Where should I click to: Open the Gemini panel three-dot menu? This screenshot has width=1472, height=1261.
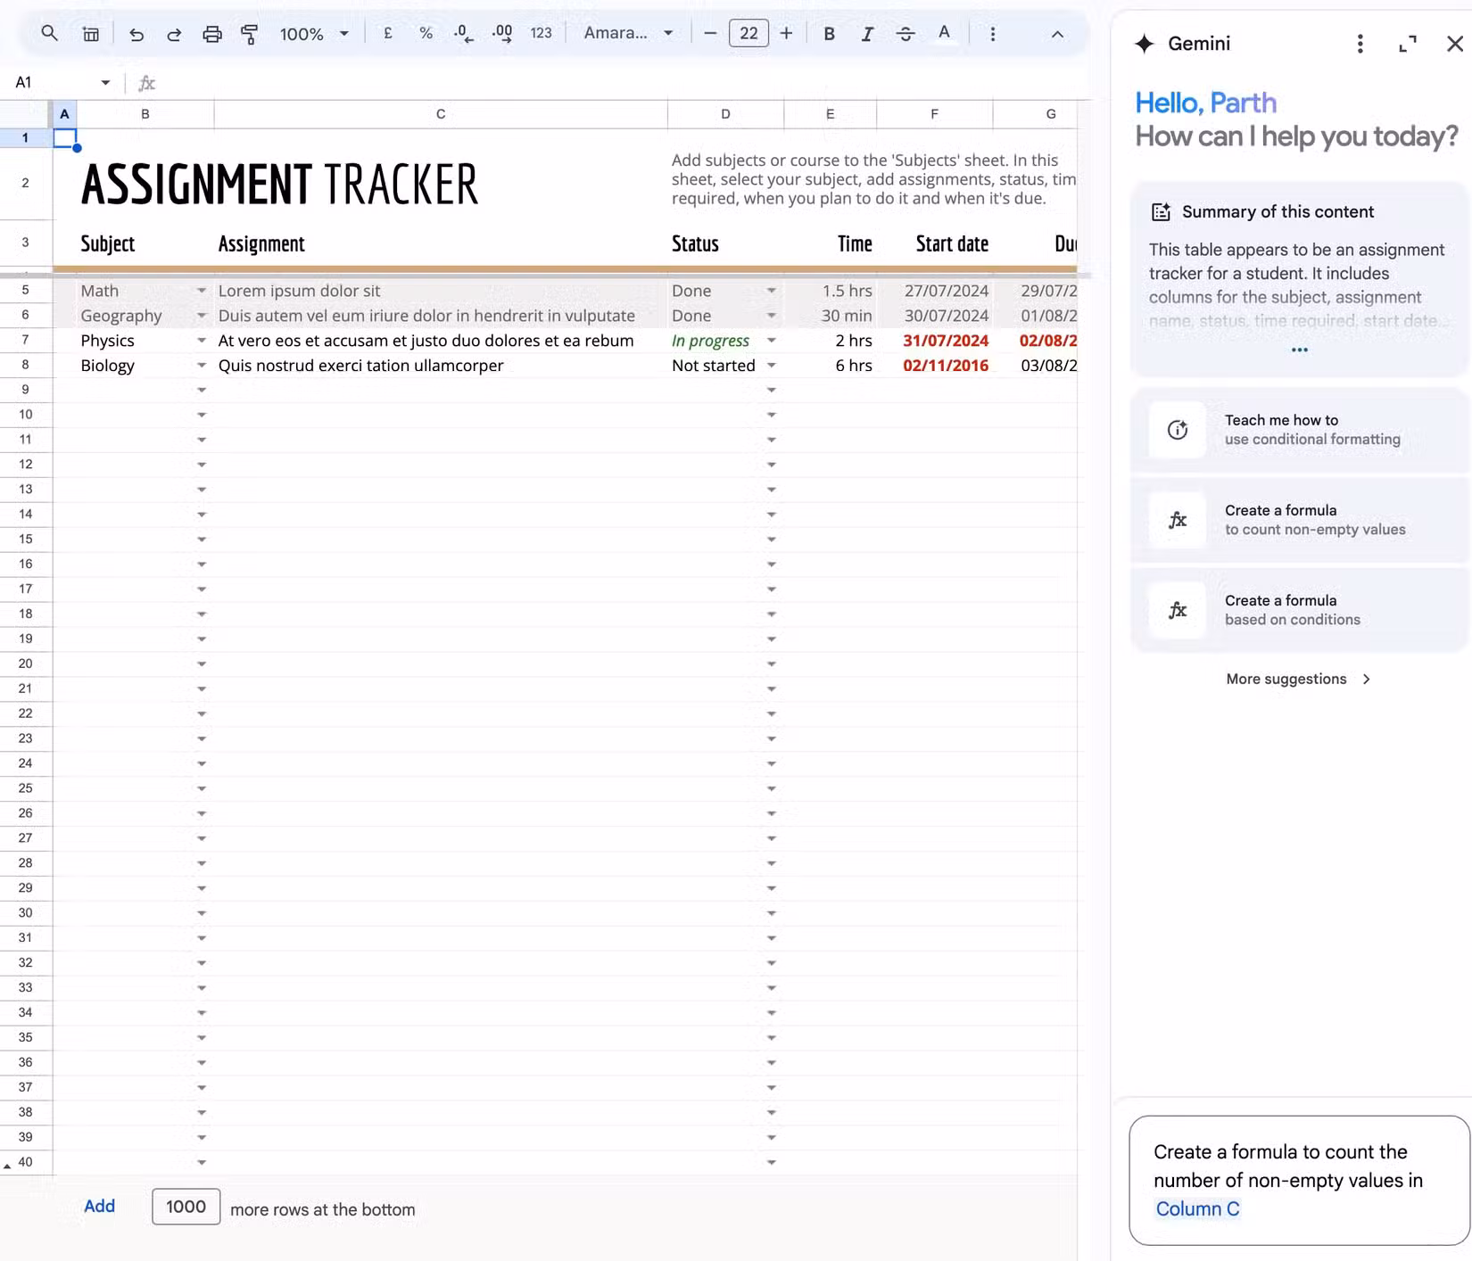(x=1360, y=44)
